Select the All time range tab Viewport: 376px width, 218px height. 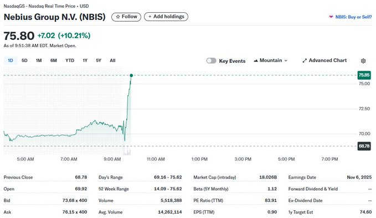click(x=112, y=60)
